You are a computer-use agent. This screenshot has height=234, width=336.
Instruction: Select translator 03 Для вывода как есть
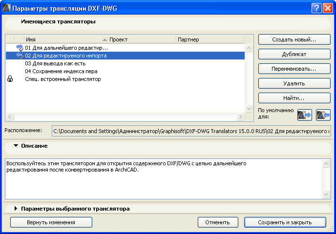(55, 63)
